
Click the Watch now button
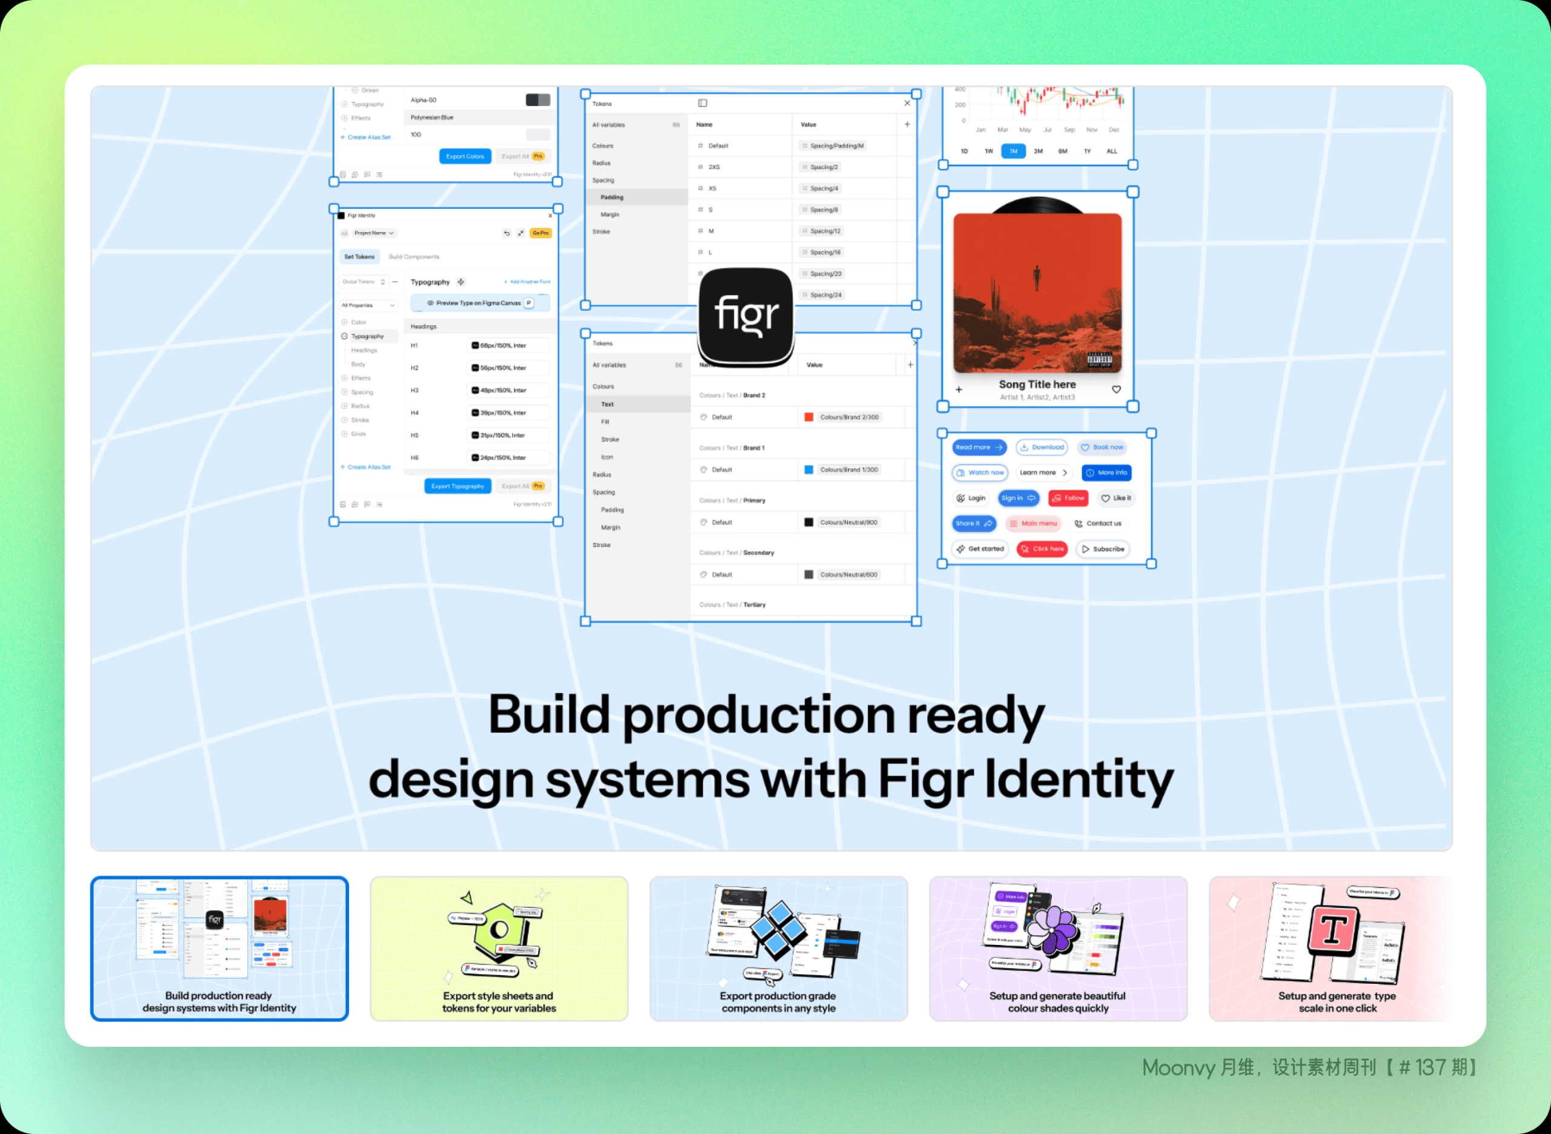coord(980,473)
